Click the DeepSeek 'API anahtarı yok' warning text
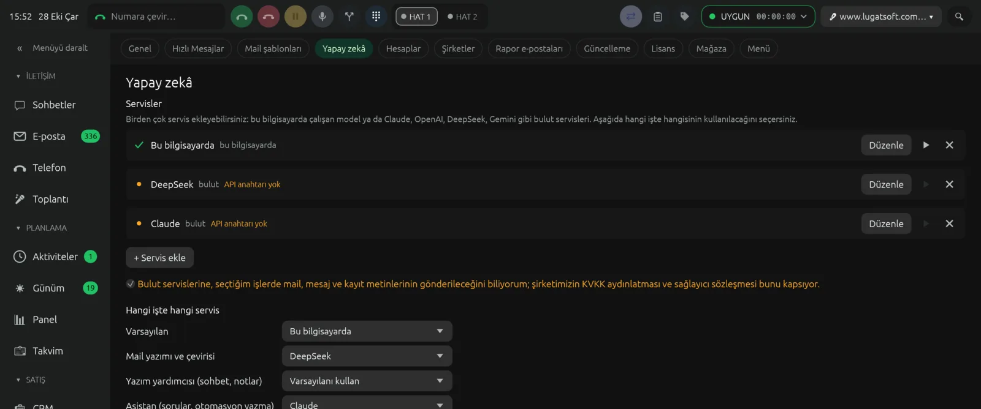The height and width of the screenshot is (409, 981). coord(252,184)
